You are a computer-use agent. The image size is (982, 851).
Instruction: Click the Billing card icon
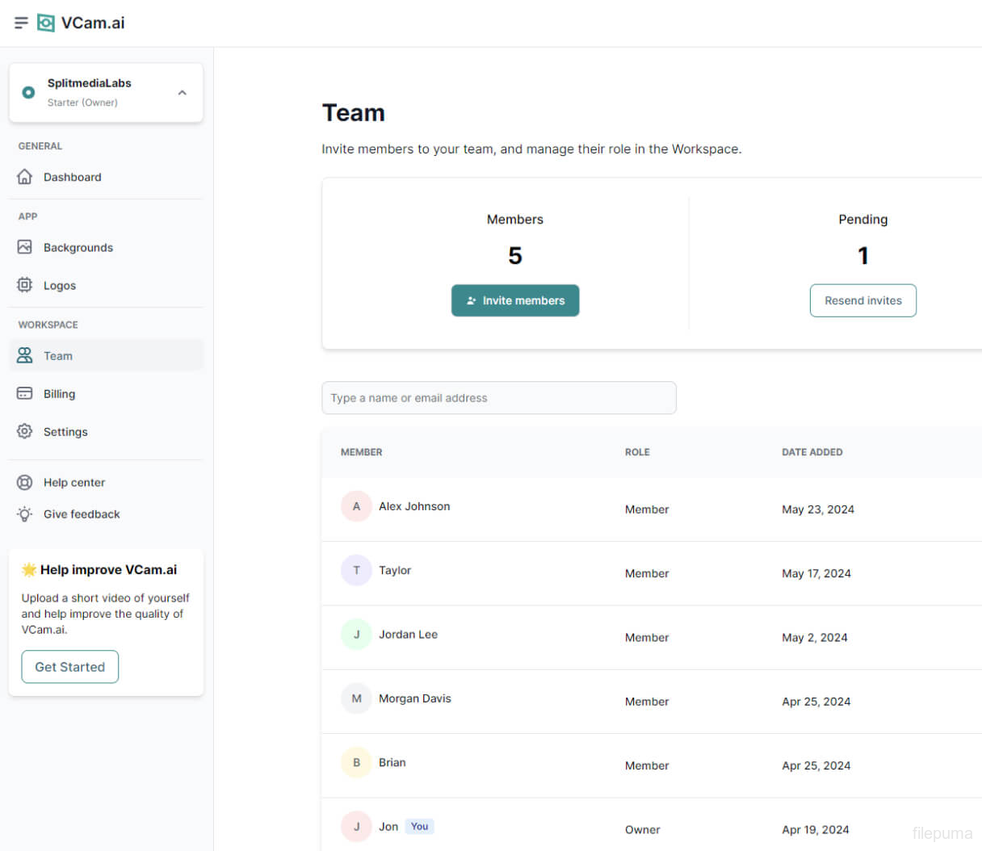(x=25, y=393)
